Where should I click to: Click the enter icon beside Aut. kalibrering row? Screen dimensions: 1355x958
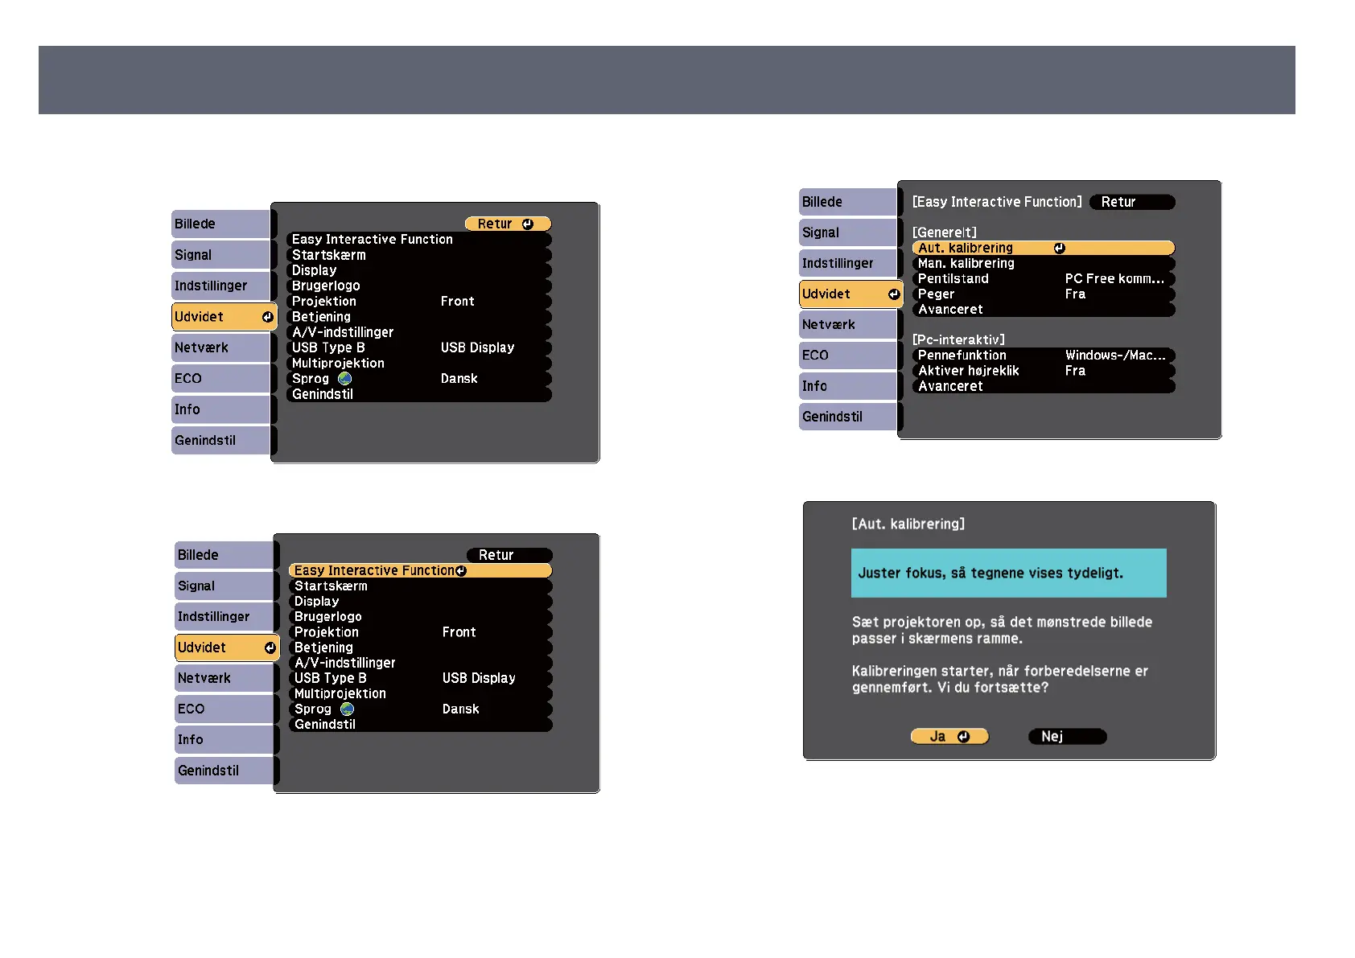(x=1060, y=249)
